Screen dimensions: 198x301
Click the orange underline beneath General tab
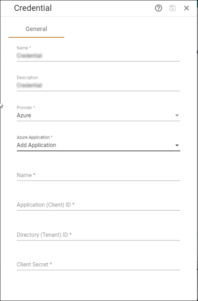pos(36,37)
